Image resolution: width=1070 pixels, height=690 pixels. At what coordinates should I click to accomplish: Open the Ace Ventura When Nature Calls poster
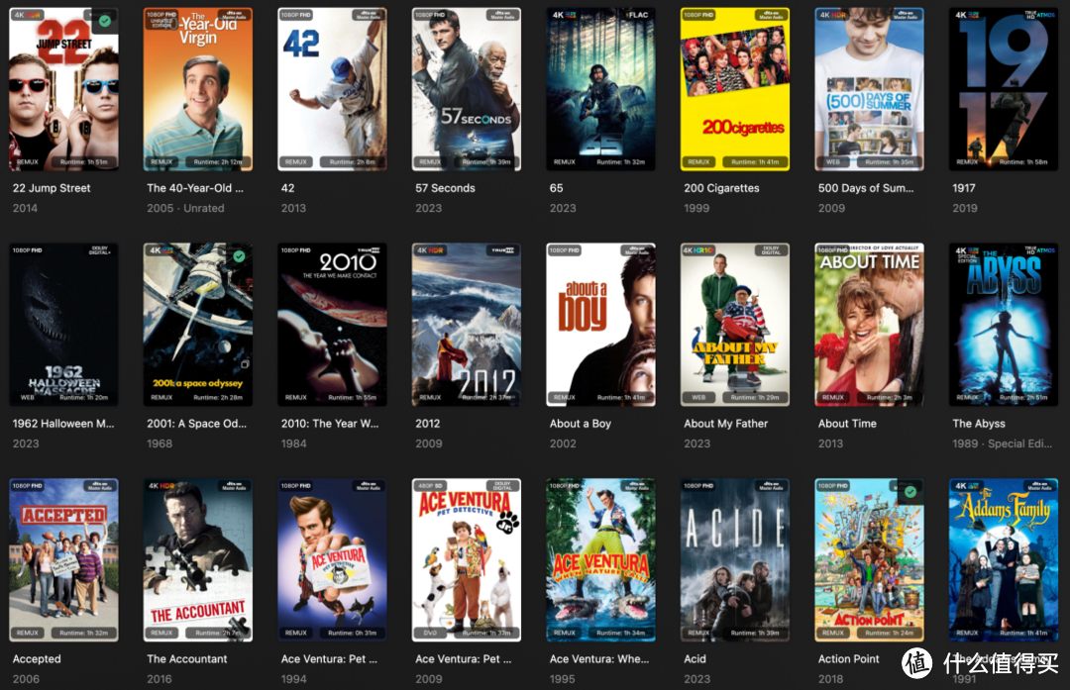point(601,559)
